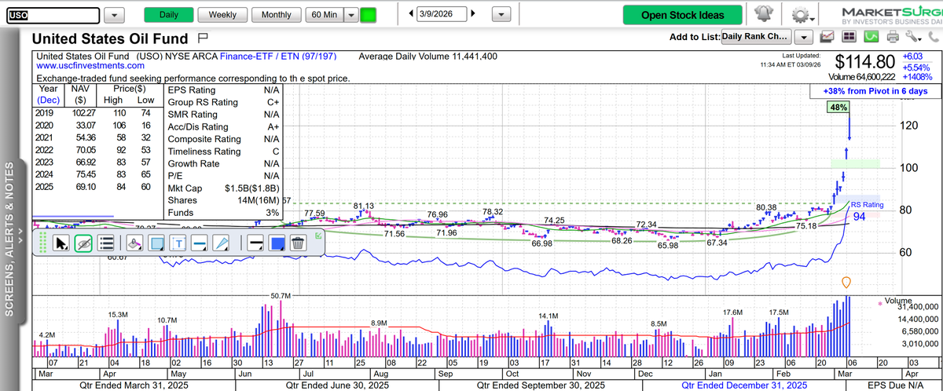Click the flag icon beside fund name
This screenshot has width=943, height=391.
tap(203, 38)
